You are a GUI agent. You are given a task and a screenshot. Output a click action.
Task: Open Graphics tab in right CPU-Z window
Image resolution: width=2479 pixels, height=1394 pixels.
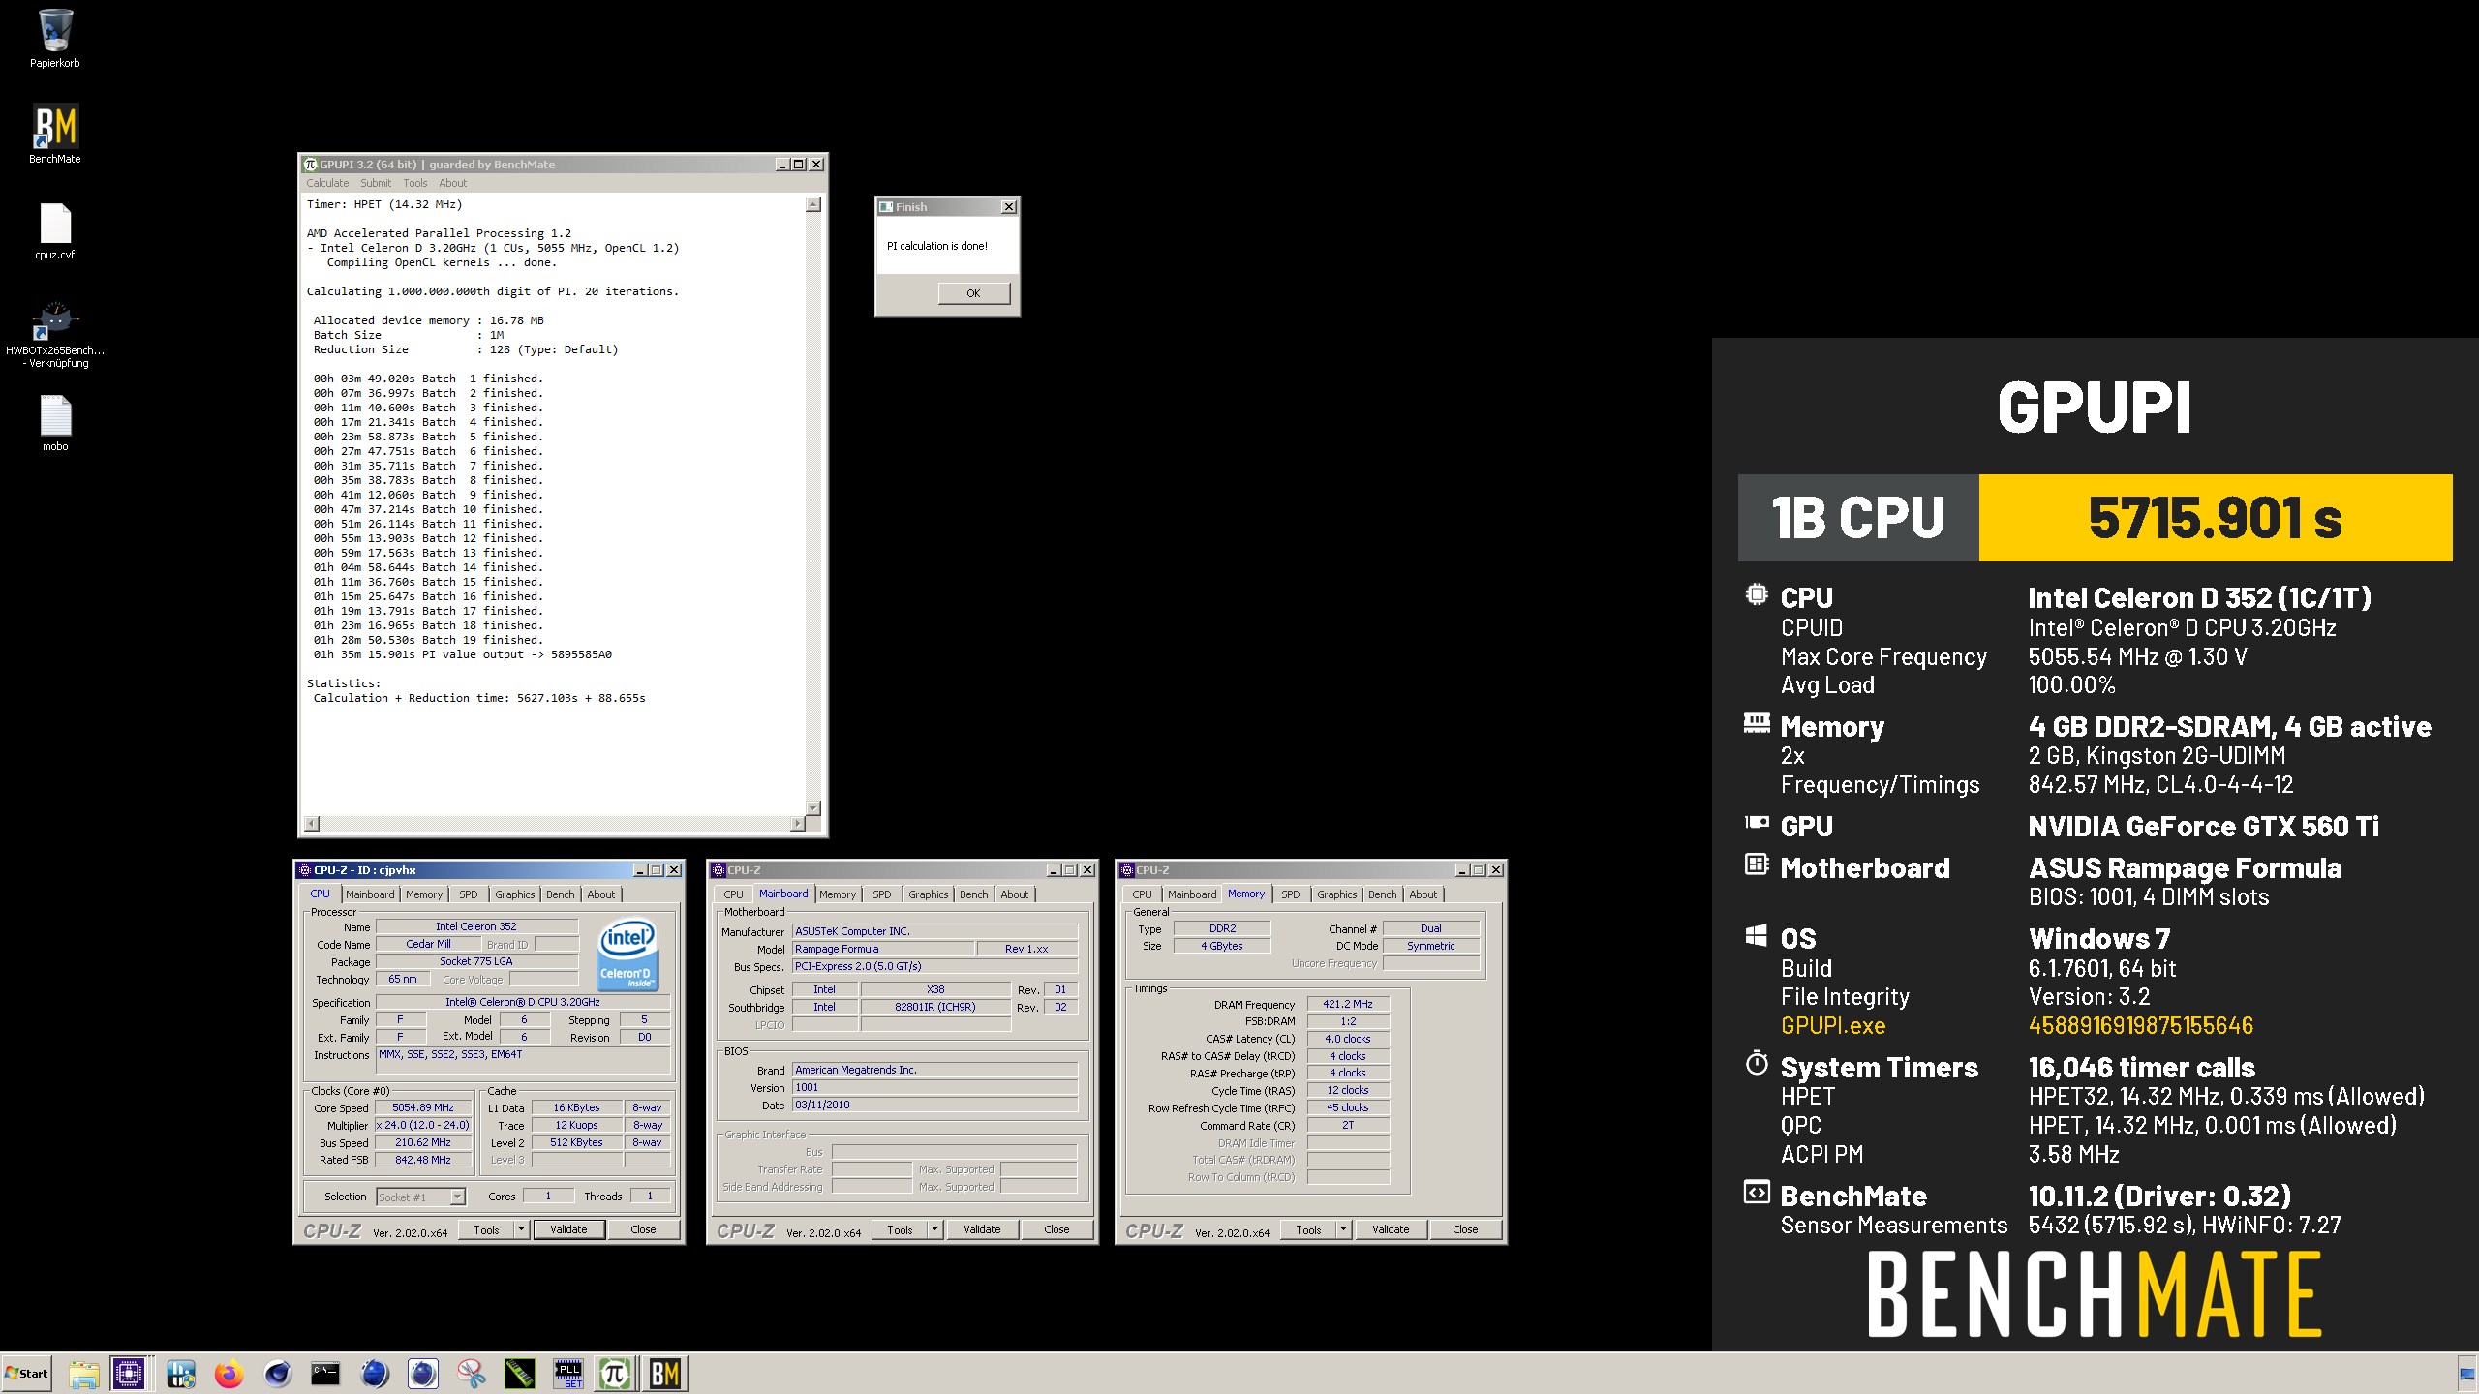(1337, 894)
